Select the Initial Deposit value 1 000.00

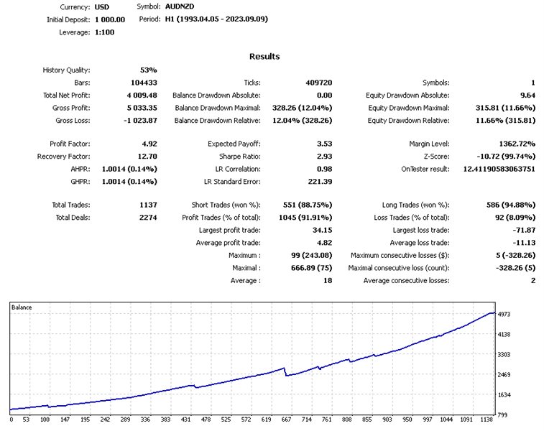(110, 20)
